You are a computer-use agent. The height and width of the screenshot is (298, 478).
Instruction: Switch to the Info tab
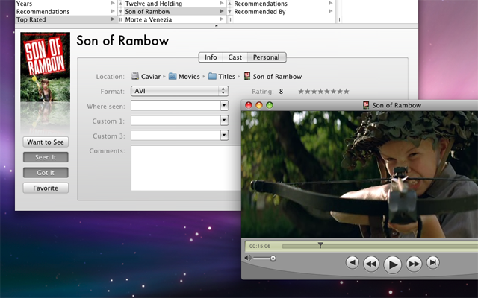(211, 57)
